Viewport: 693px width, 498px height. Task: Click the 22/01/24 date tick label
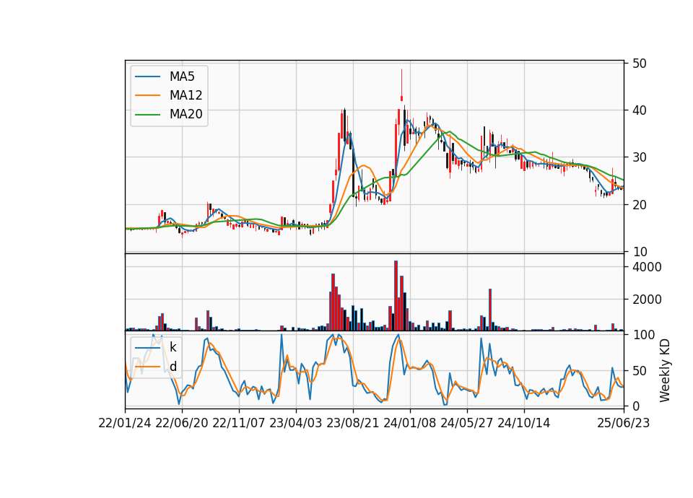click(125, 423)
